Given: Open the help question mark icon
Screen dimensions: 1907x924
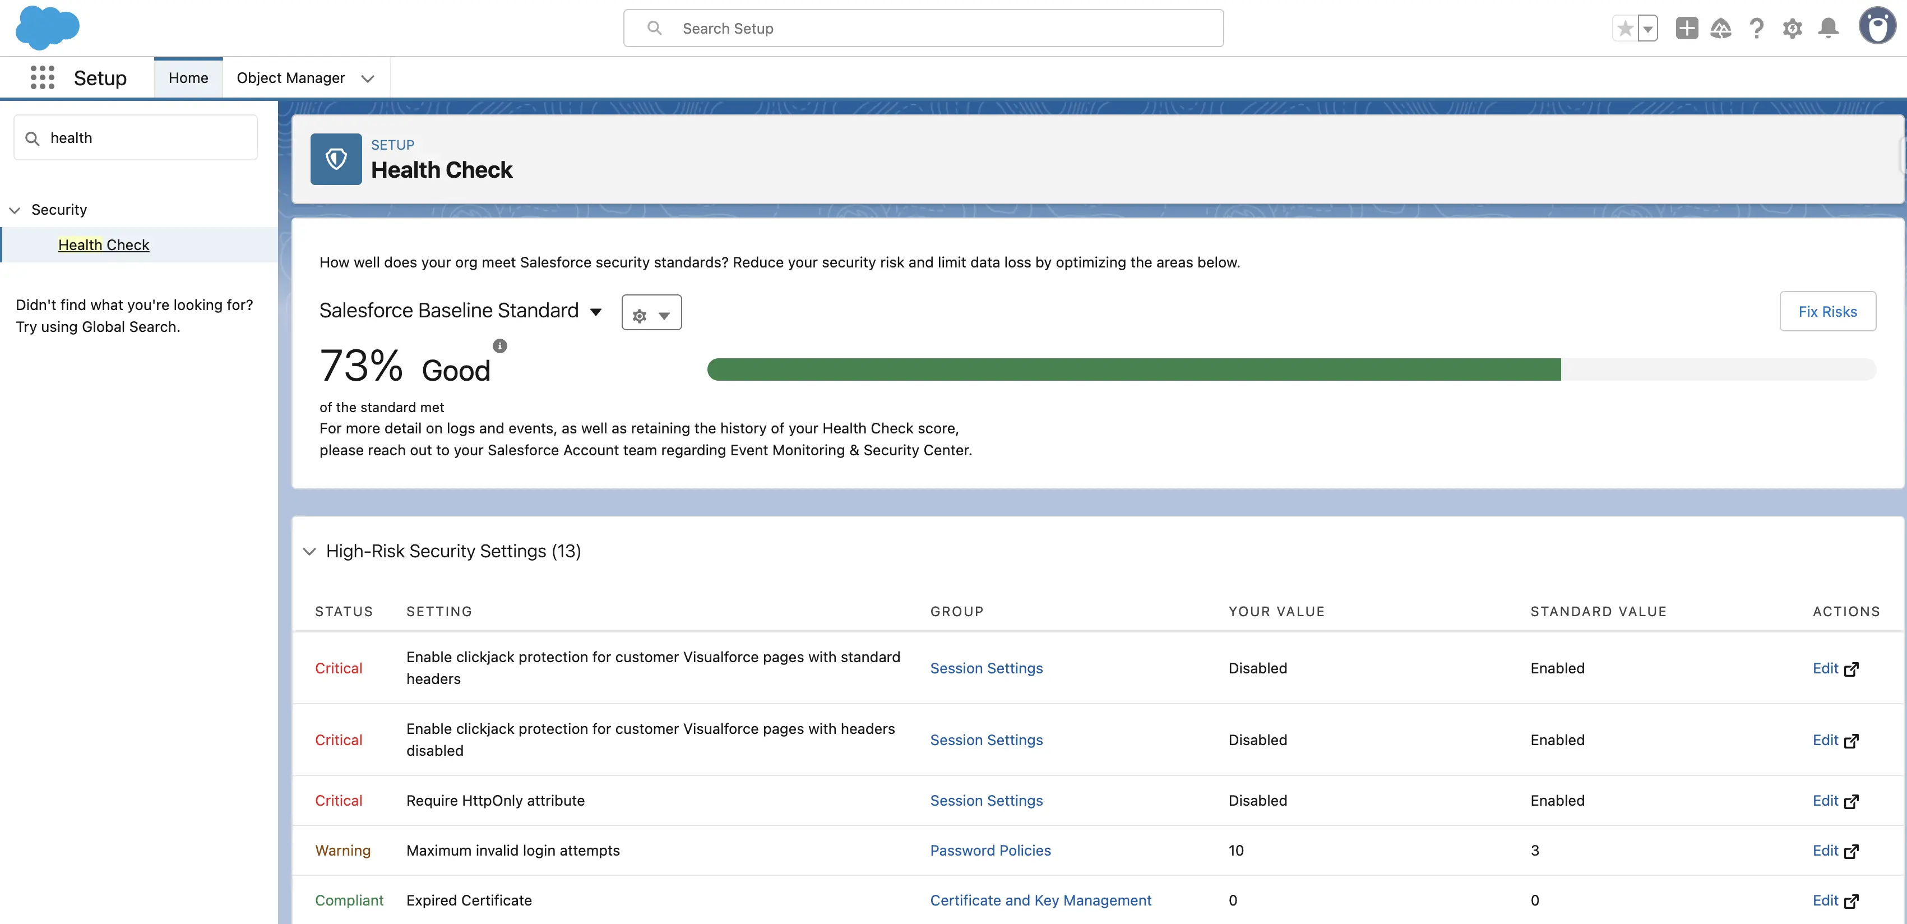Looking at the screenshot, I should [1756, 29].
